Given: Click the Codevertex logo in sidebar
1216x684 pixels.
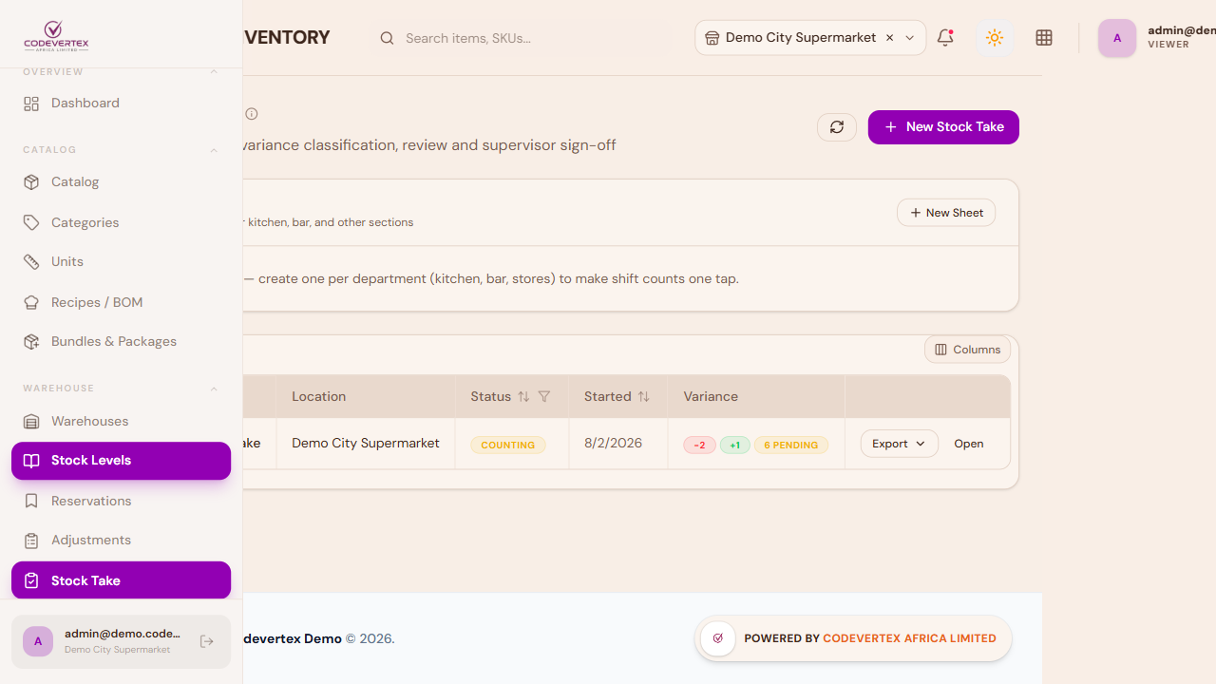Looking at the screenshot, I should [56, 37].
